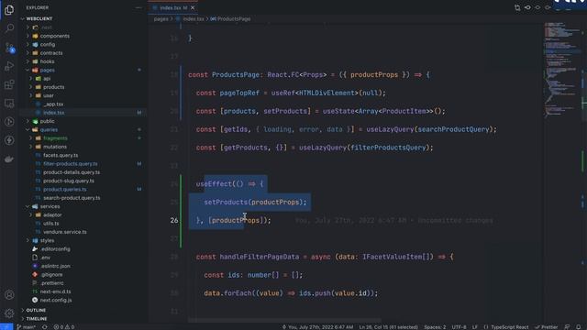587x330 pixels.
Task: Expand the OUTLINE section
Action: [x=36, y=310]
